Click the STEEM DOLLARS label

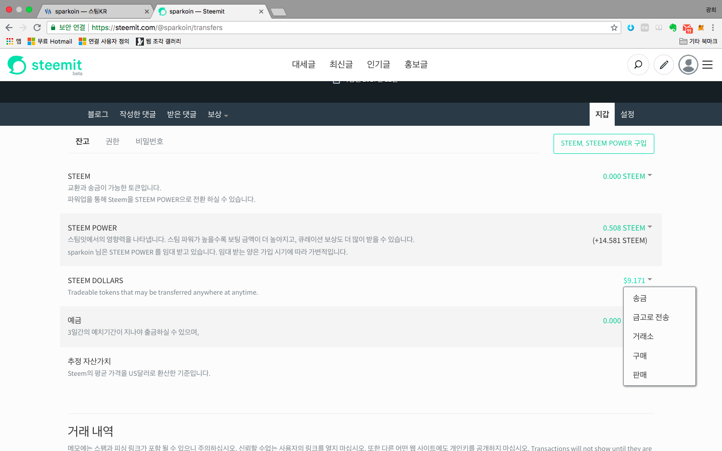pos(95,281)
